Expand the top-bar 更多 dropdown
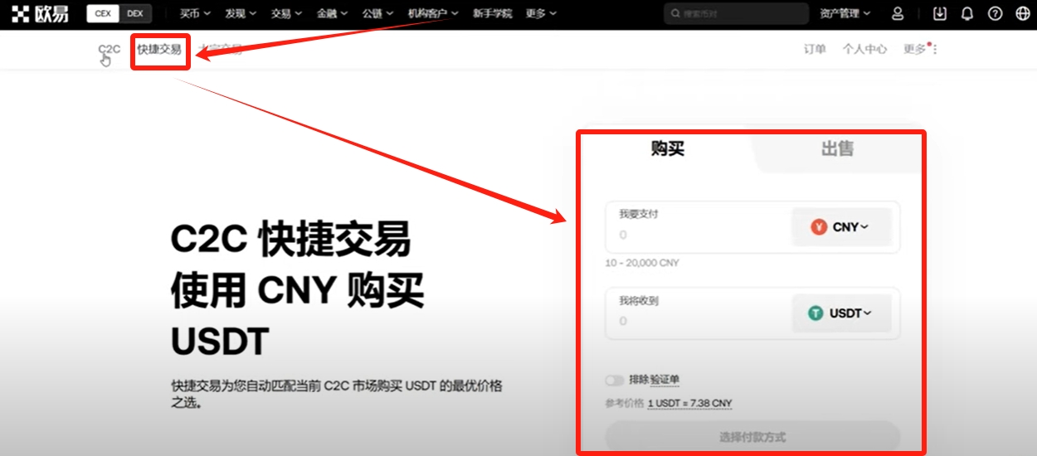1037x456 pixels. (541, 13)
